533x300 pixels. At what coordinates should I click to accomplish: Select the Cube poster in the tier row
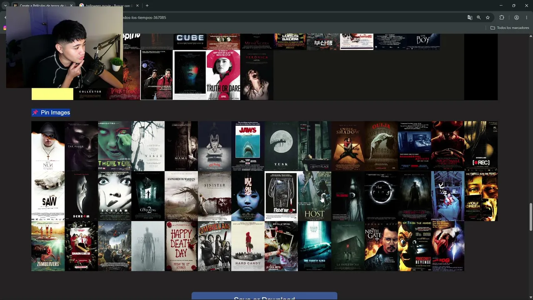[190, 42]
